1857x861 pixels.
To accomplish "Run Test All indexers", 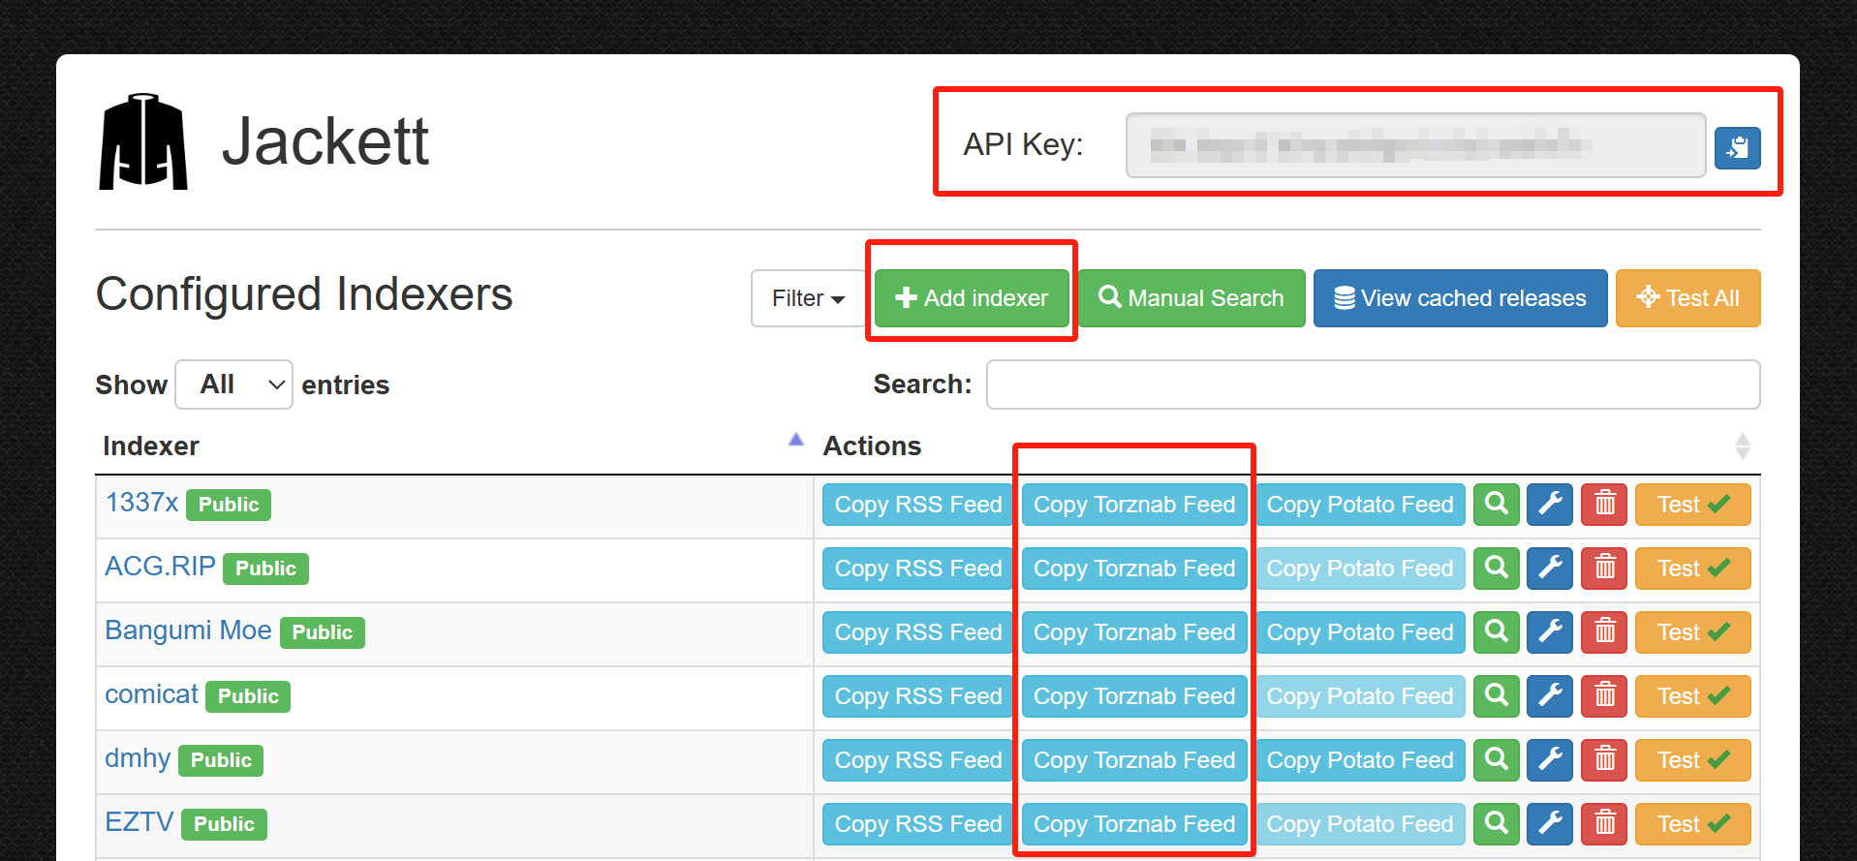I will pos(1688,298).
